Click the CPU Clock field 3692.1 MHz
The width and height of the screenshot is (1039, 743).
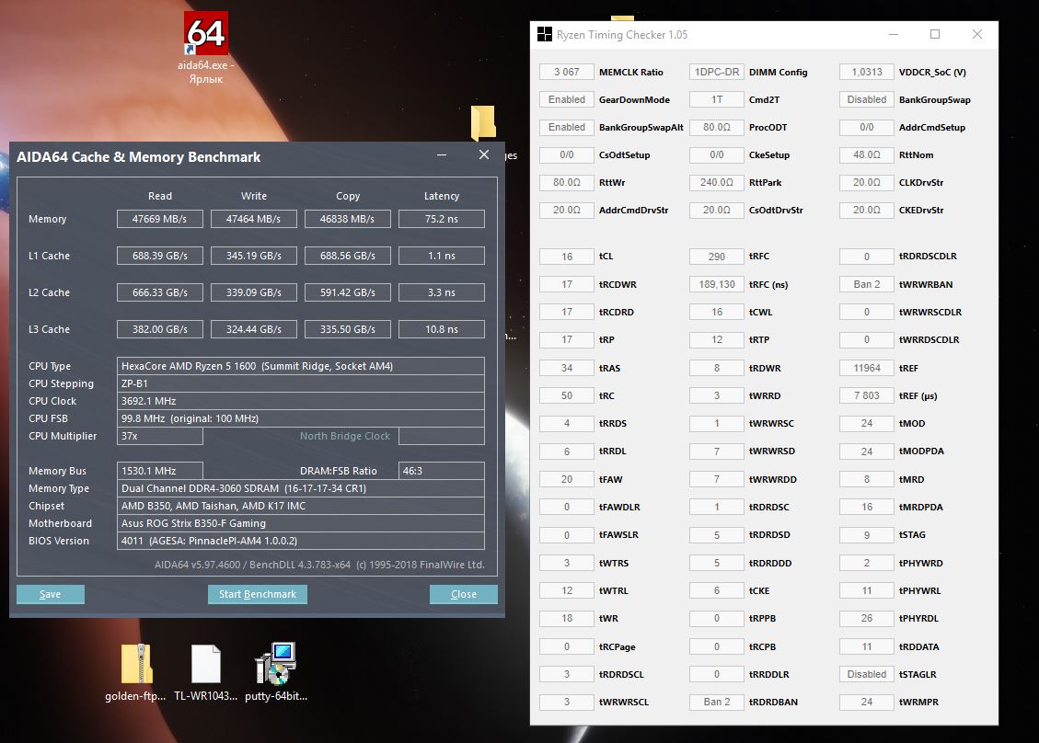[x=301, y=401]
